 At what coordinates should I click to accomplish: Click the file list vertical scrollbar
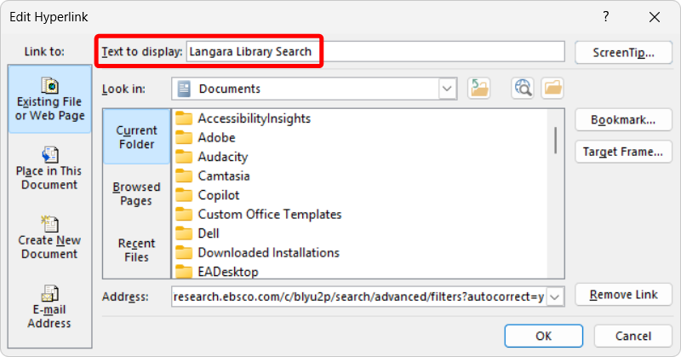click(x=557, y=141)
